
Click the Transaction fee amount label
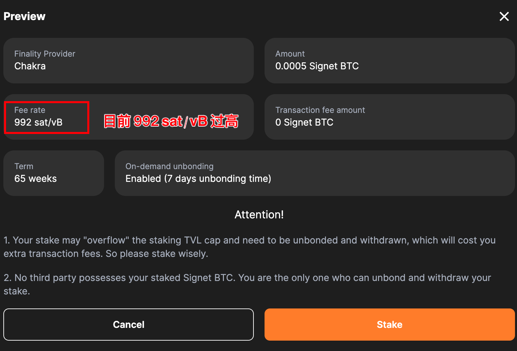coord(320,110)
